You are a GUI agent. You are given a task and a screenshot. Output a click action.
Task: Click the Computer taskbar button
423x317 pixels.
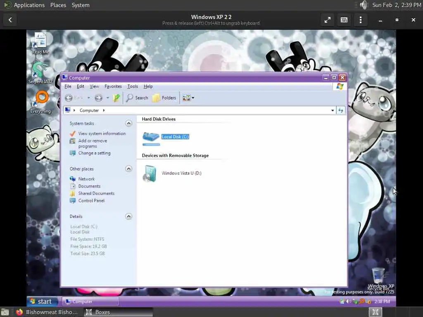click(x=90, y=302)
